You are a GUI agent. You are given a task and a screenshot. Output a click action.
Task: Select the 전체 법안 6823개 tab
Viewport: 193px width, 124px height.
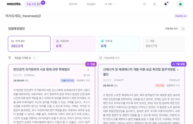(x=29, y=44)
